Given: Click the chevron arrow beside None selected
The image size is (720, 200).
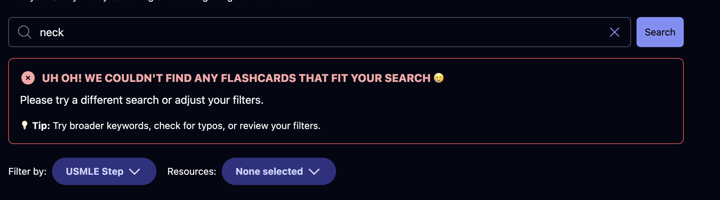Looking at the screenshot, I should [x=314, y=171].
